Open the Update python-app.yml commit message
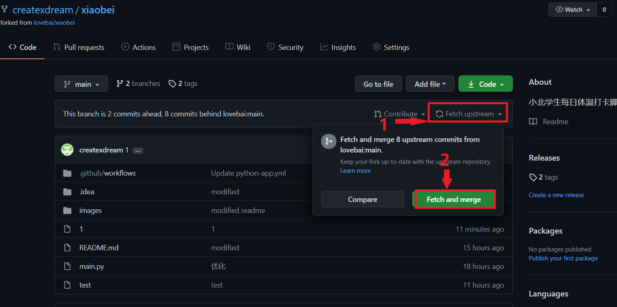Image resolution: width=617 pixels, height=307 pixels. (249, 173)
